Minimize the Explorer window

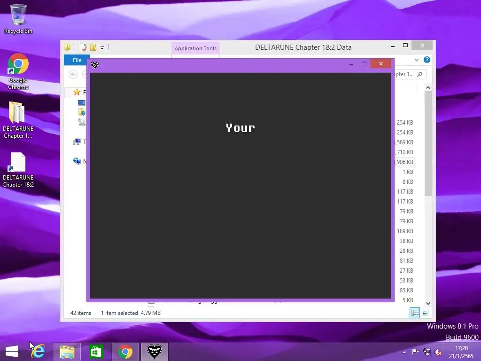(393, 46)
